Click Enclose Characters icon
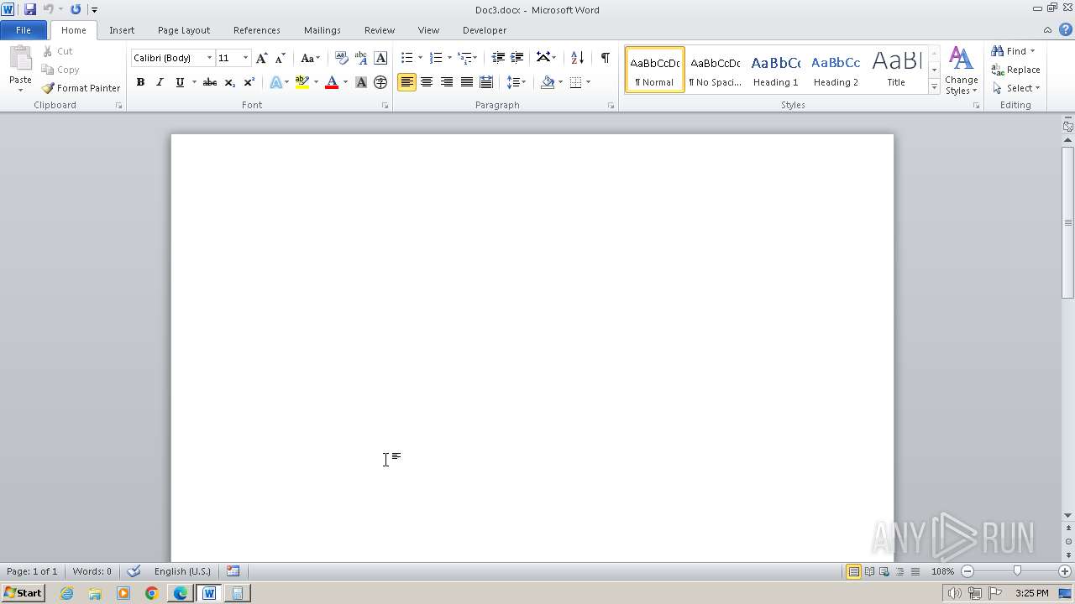Image resolution: width=1075 pixels, height=604 pixels. 380,82
